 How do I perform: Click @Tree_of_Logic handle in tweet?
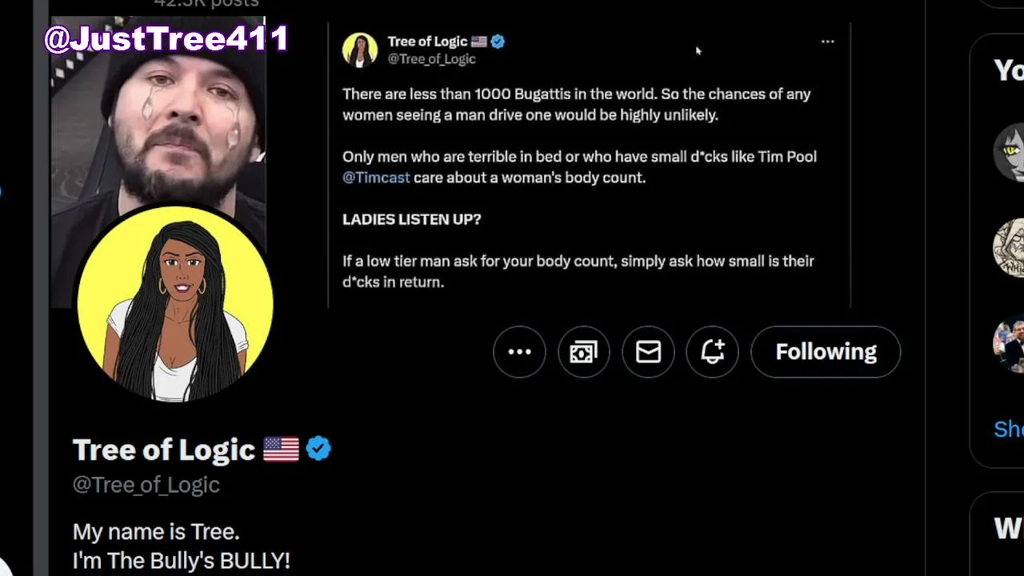[432, 59]
